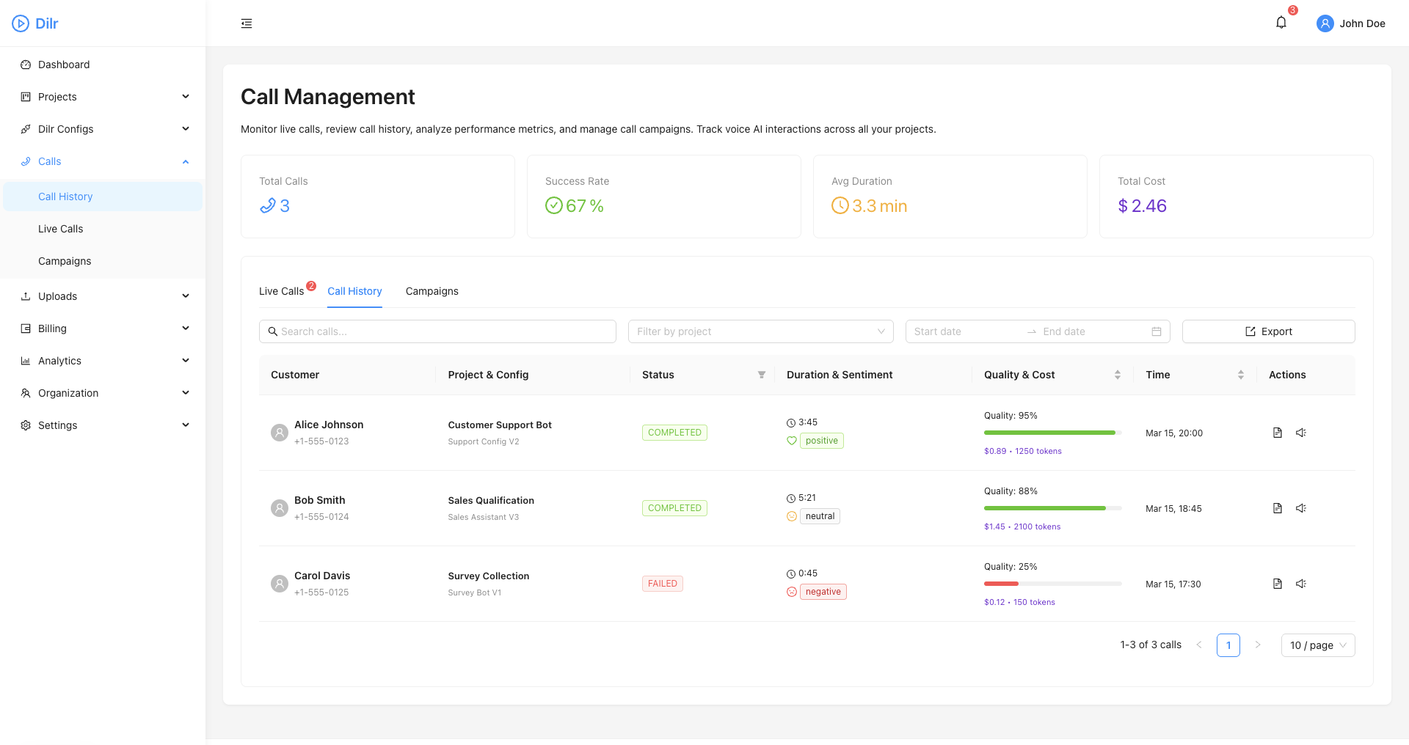Sort by Quality & Cost using the sort arrows

click(1118, 375)
